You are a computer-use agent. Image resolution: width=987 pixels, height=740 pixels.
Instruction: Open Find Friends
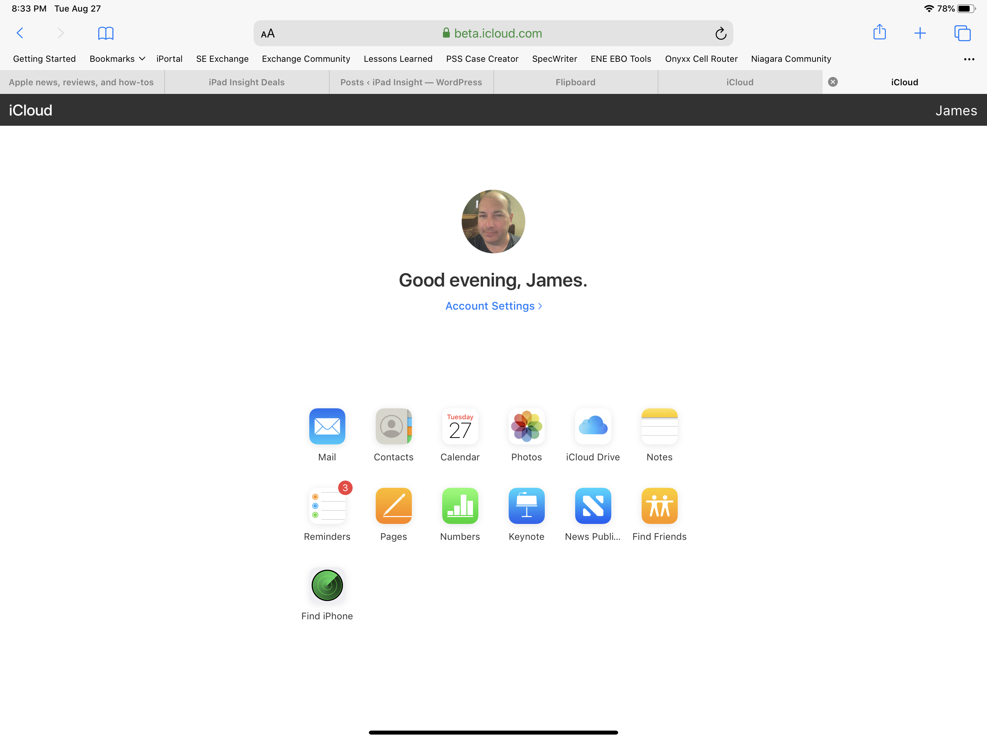pyautogui.click(x=659, y=506)
